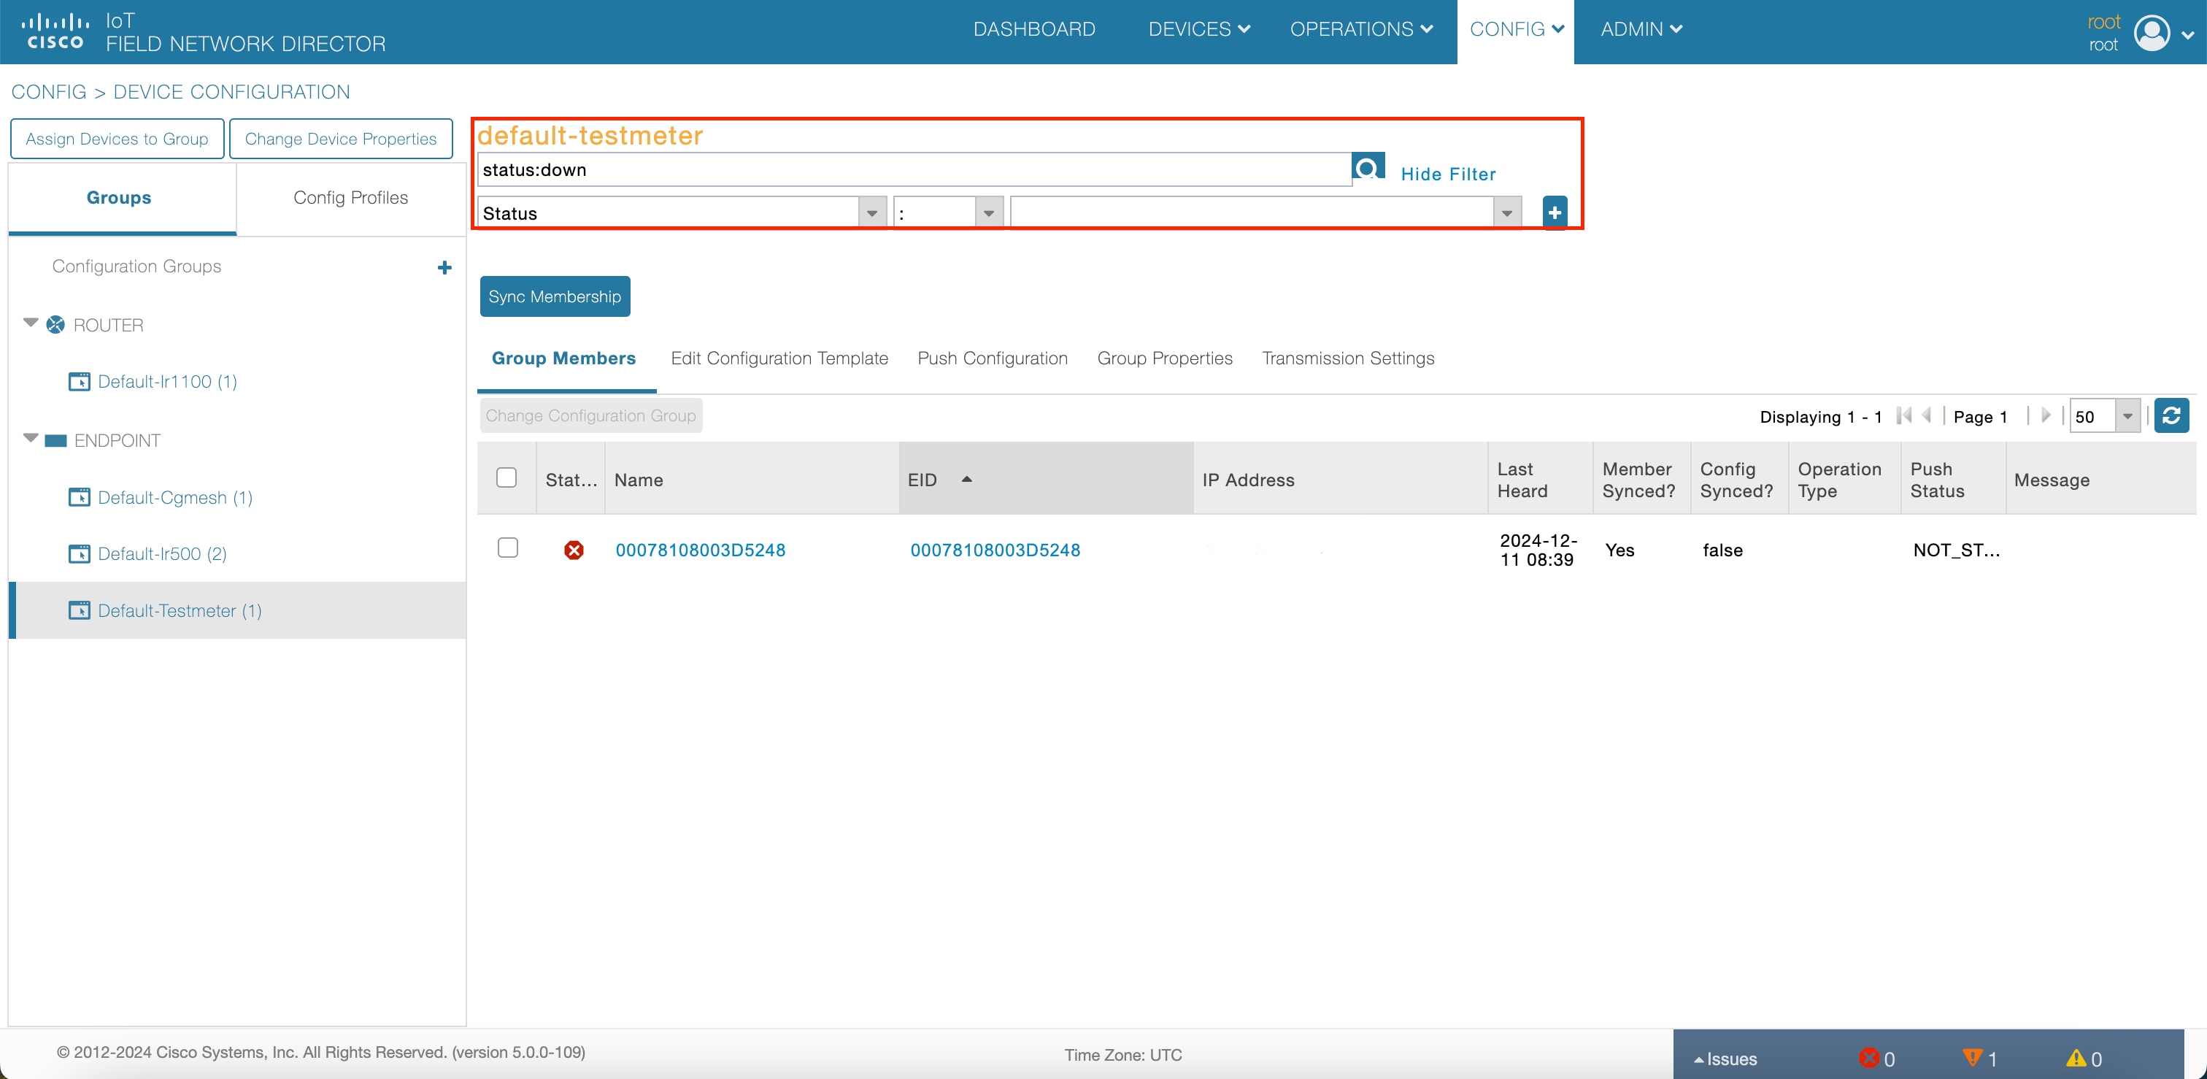Click NOT_ST... push status cell
This screenshot has width=2207, height=1079.
(x=1956, y=550)
